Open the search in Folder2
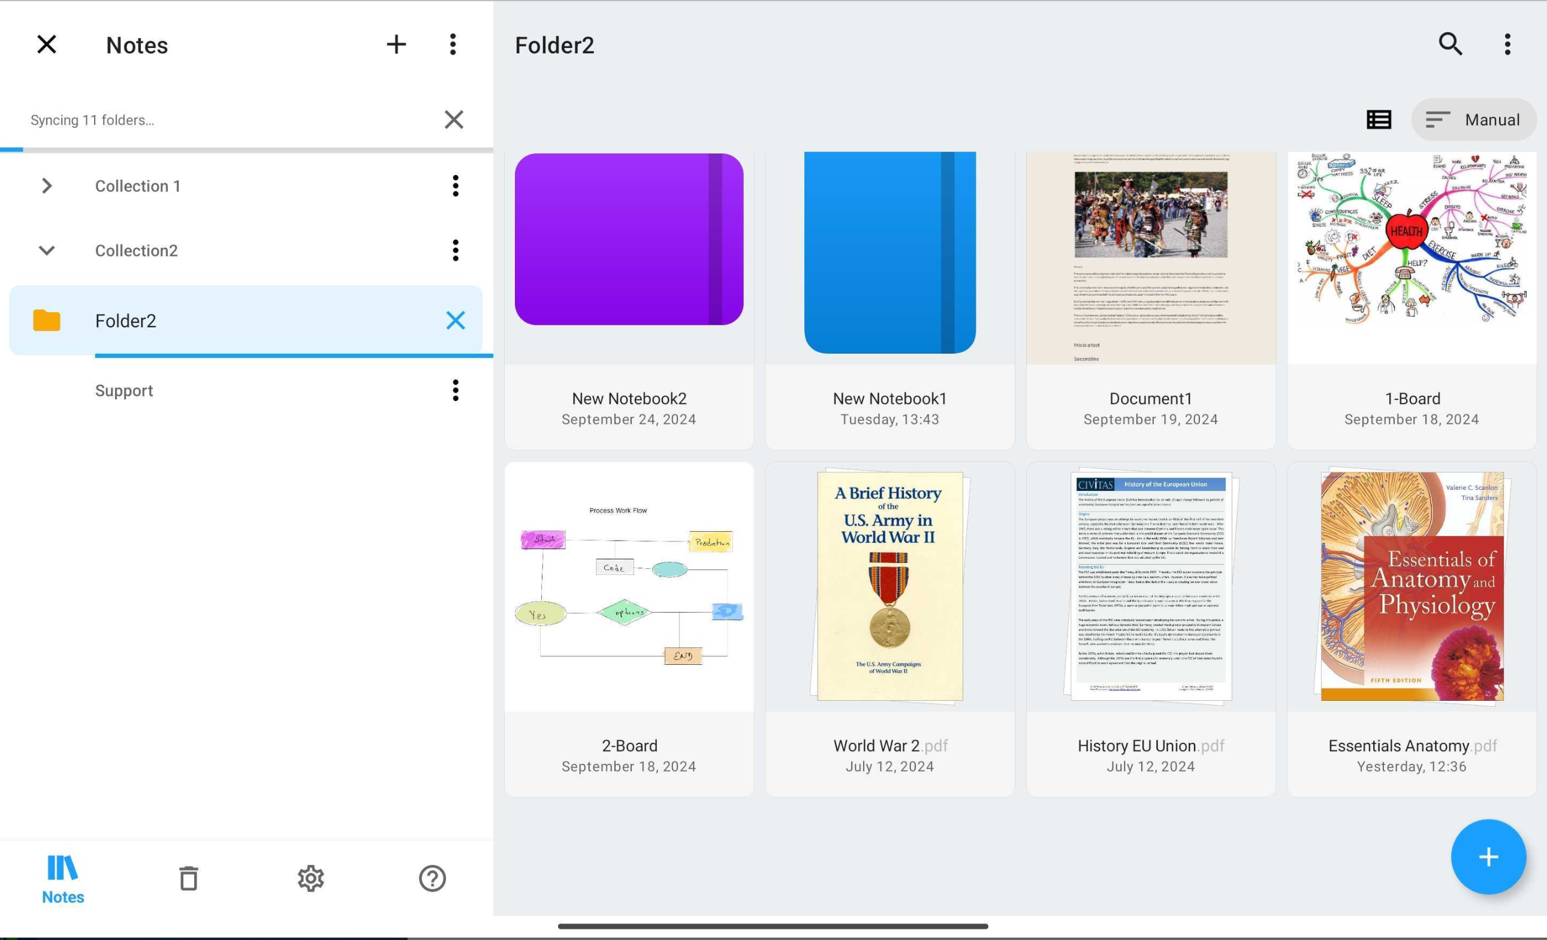 pyautogui.click(x=1450, y=44)
